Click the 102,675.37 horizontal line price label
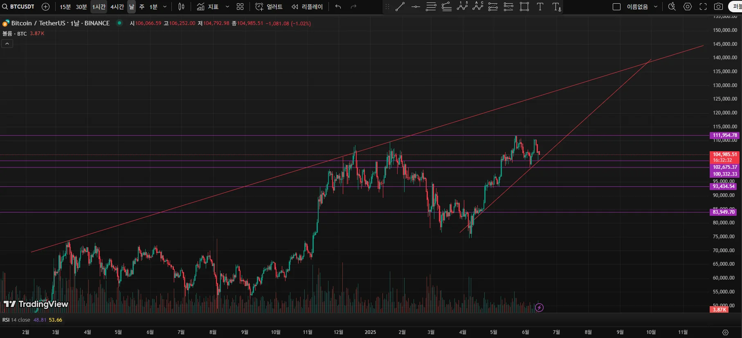Viewport: 742px width, 338px height. point(725,167)
